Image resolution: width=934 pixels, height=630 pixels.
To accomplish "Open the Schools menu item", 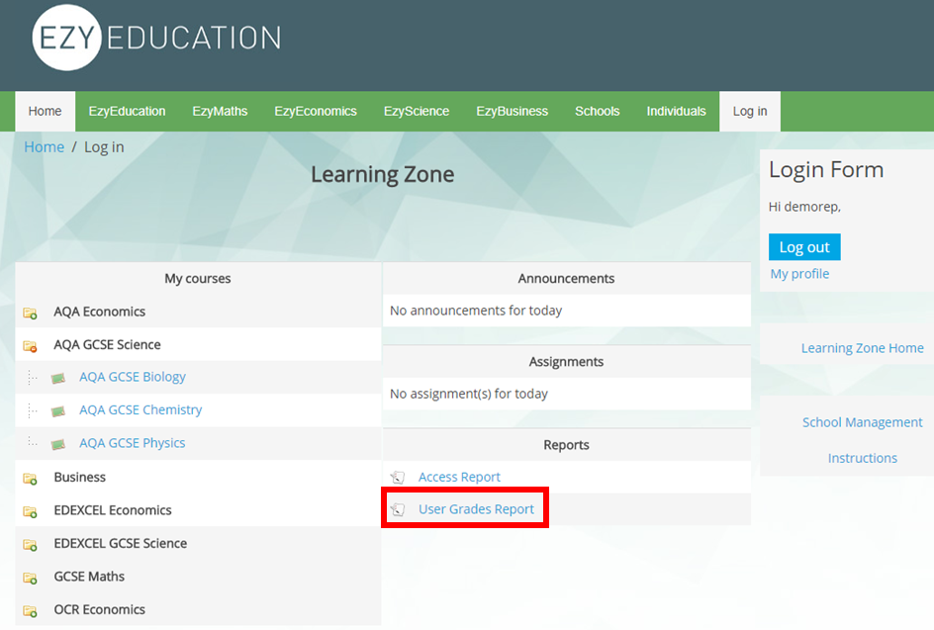I will (598, 112).
